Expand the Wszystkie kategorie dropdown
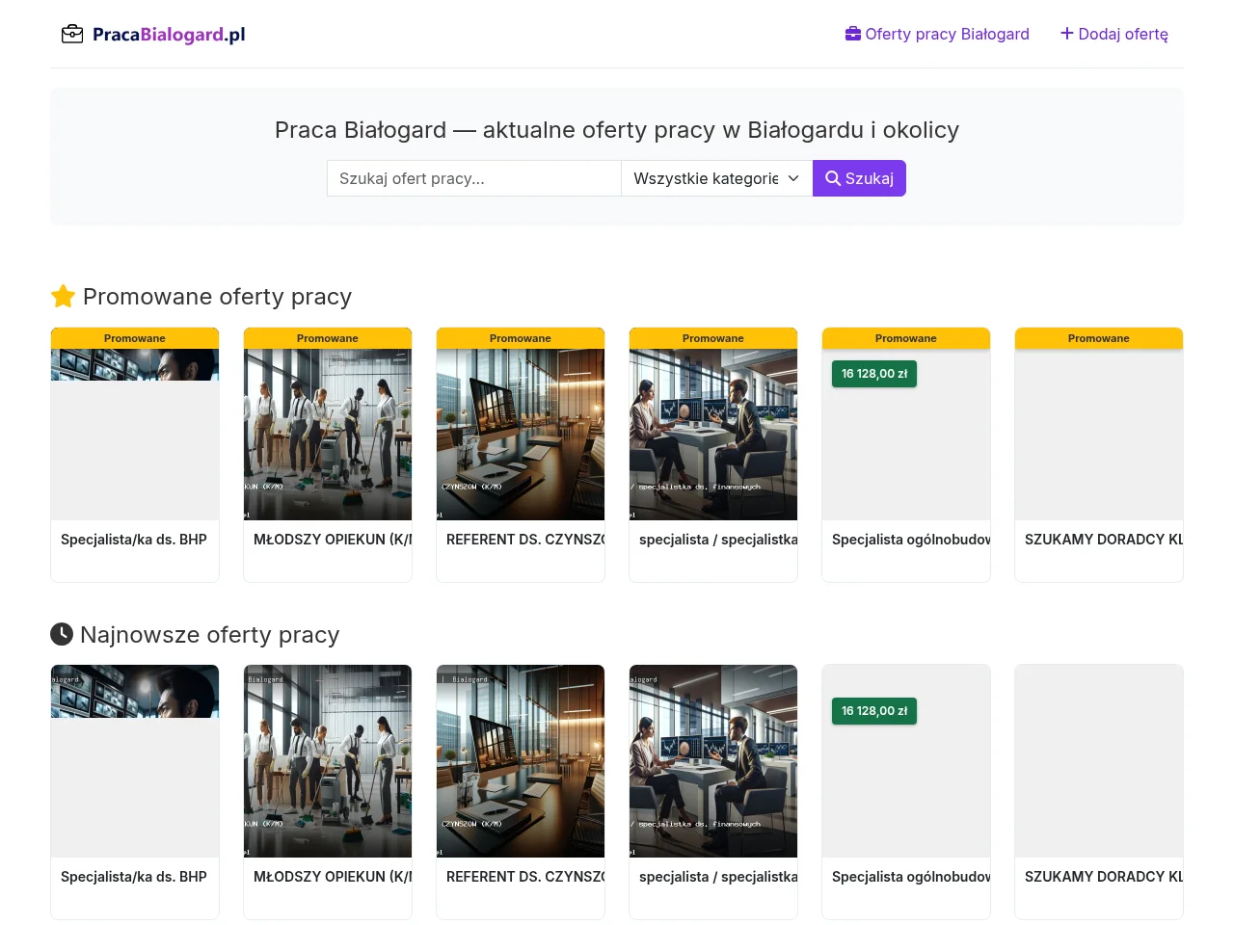The height and width of the screenshot is (925, 1234). coord(717,178)
